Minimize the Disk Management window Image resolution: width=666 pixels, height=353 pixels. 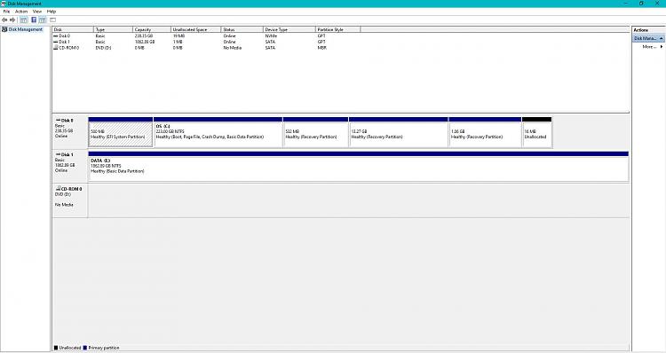pos(627,4)
